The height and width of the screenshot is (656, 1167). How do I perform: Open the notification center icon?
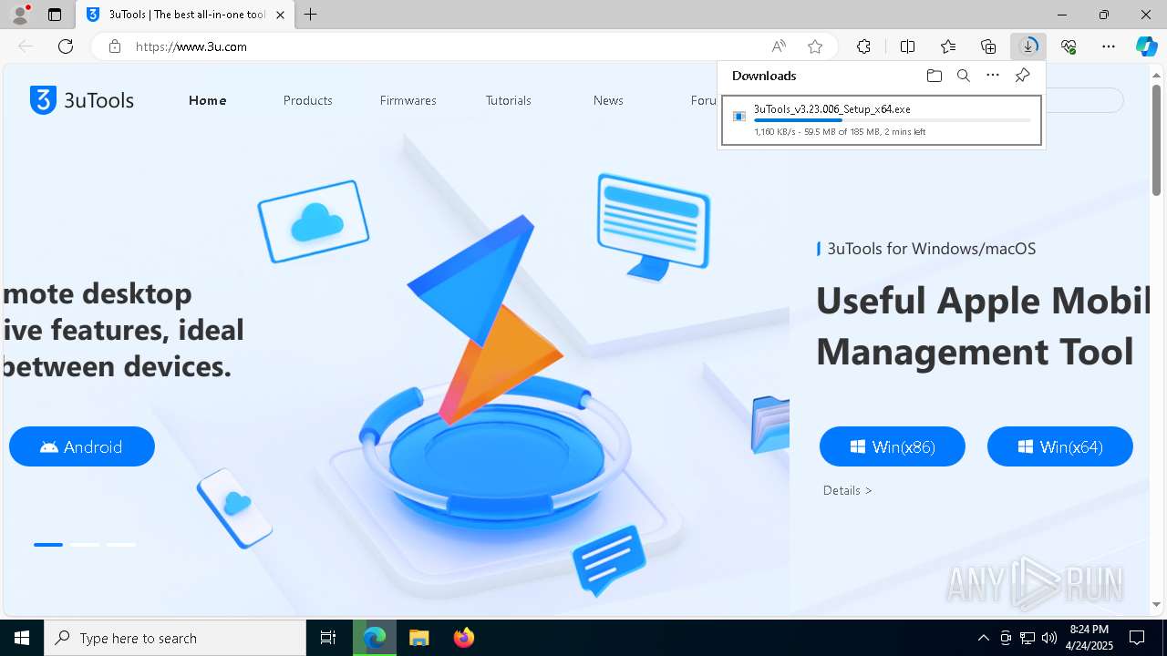pos(1137,638)
